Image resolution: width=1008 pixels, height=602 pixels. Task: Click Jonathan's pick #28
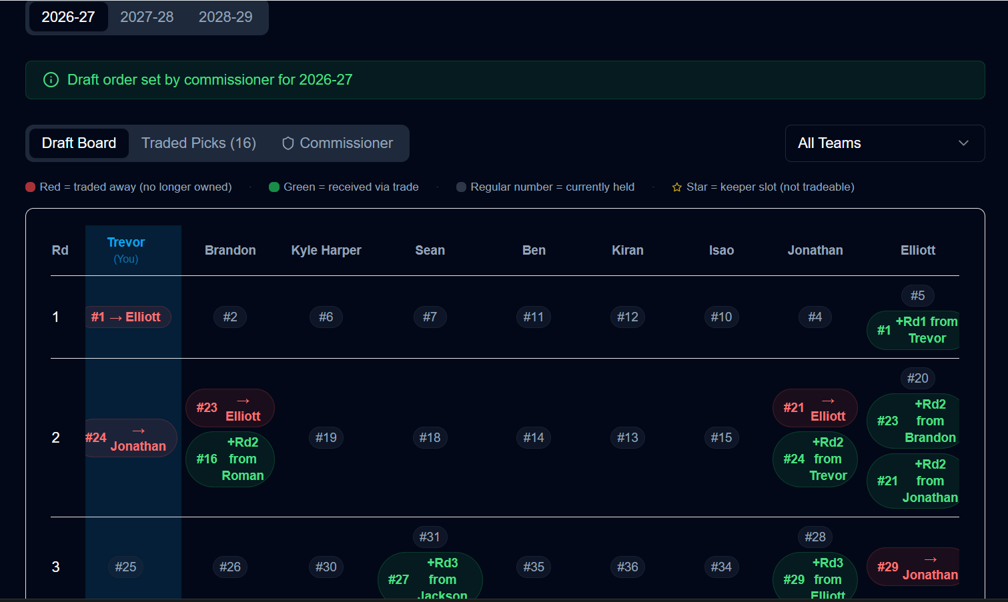pos(815,537)
